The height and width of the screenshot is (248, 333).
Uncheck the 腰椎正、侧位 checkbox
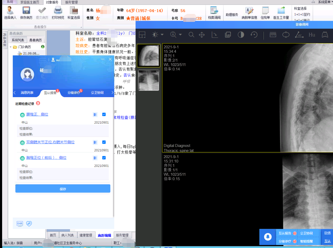tap(104, 115)
